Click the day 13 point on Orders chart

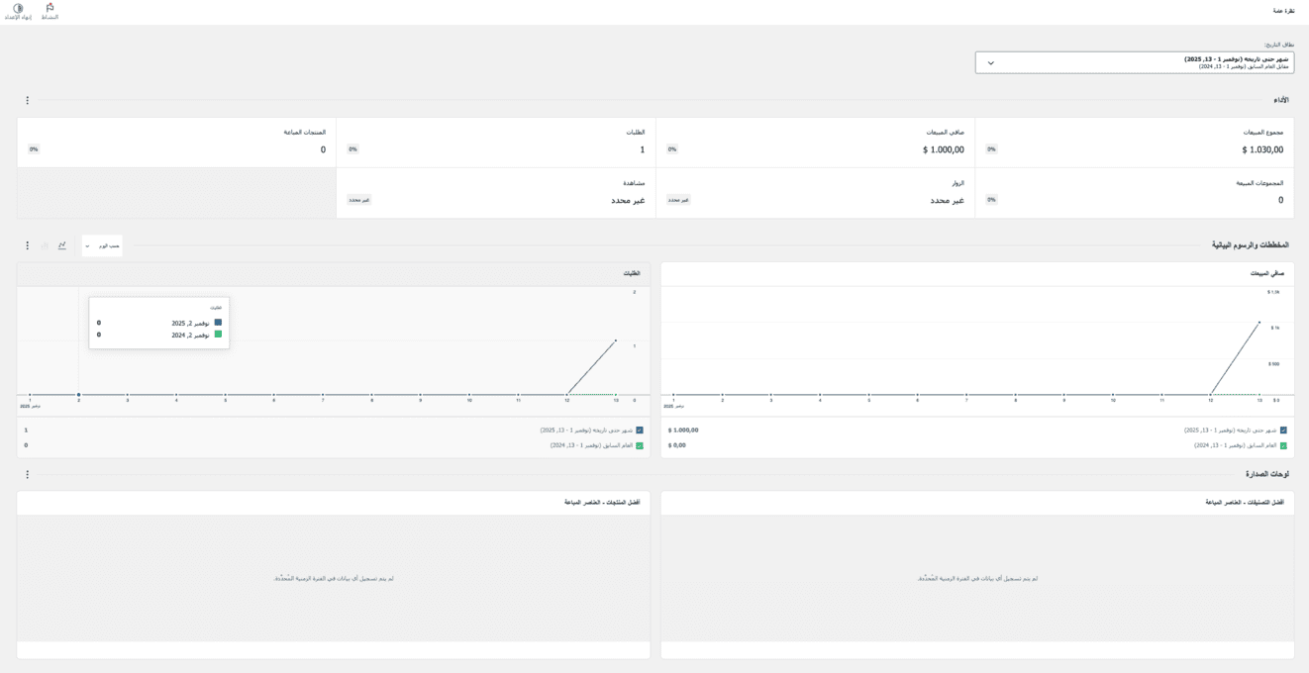[x=616, y=340]
